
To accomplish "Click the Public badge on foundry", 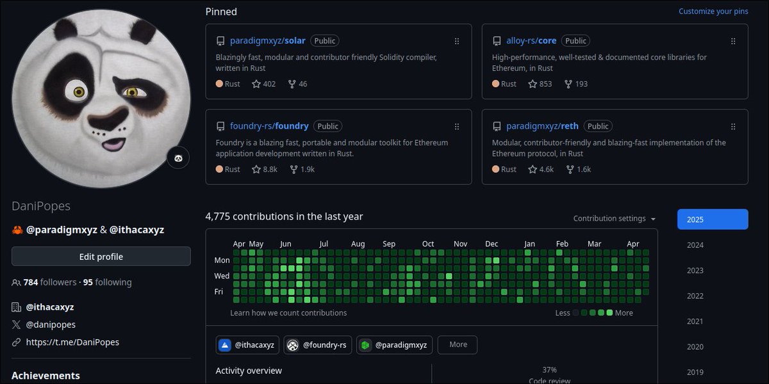I will pyautogui.click(x=328, y=126).
